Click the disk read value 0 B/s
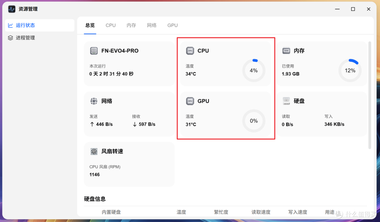This screenshot has height=222, width=380. [287, 124]
